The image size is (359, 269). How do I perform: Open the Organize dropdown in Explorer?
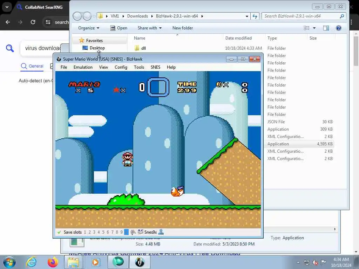tap(89, 28)
